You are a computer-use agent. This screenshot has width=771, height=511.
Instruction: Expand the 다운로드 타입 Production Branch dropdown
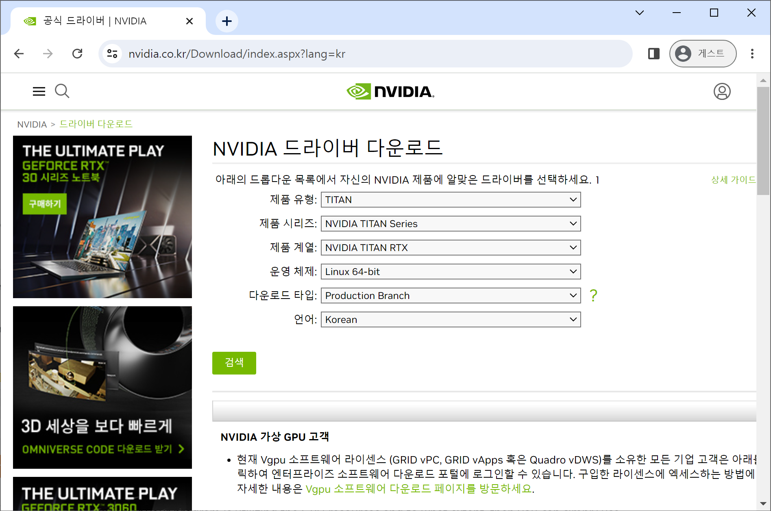point(451,296)
